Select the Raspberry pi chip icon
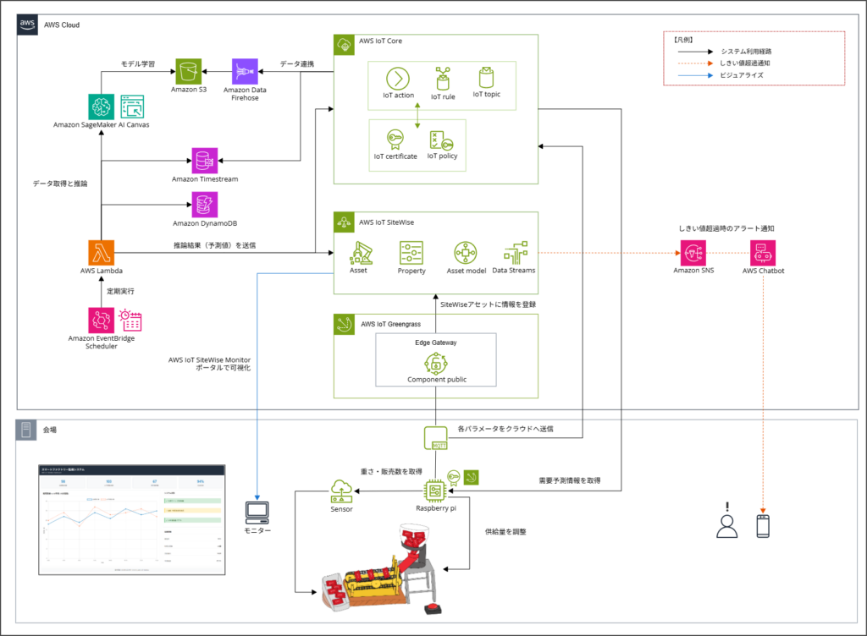 pyautogui.click(x=436, y=491)
